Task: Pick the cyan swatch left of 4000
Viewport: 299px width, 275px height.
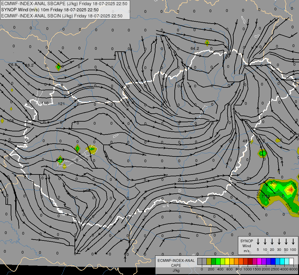Action: point(282,261)
